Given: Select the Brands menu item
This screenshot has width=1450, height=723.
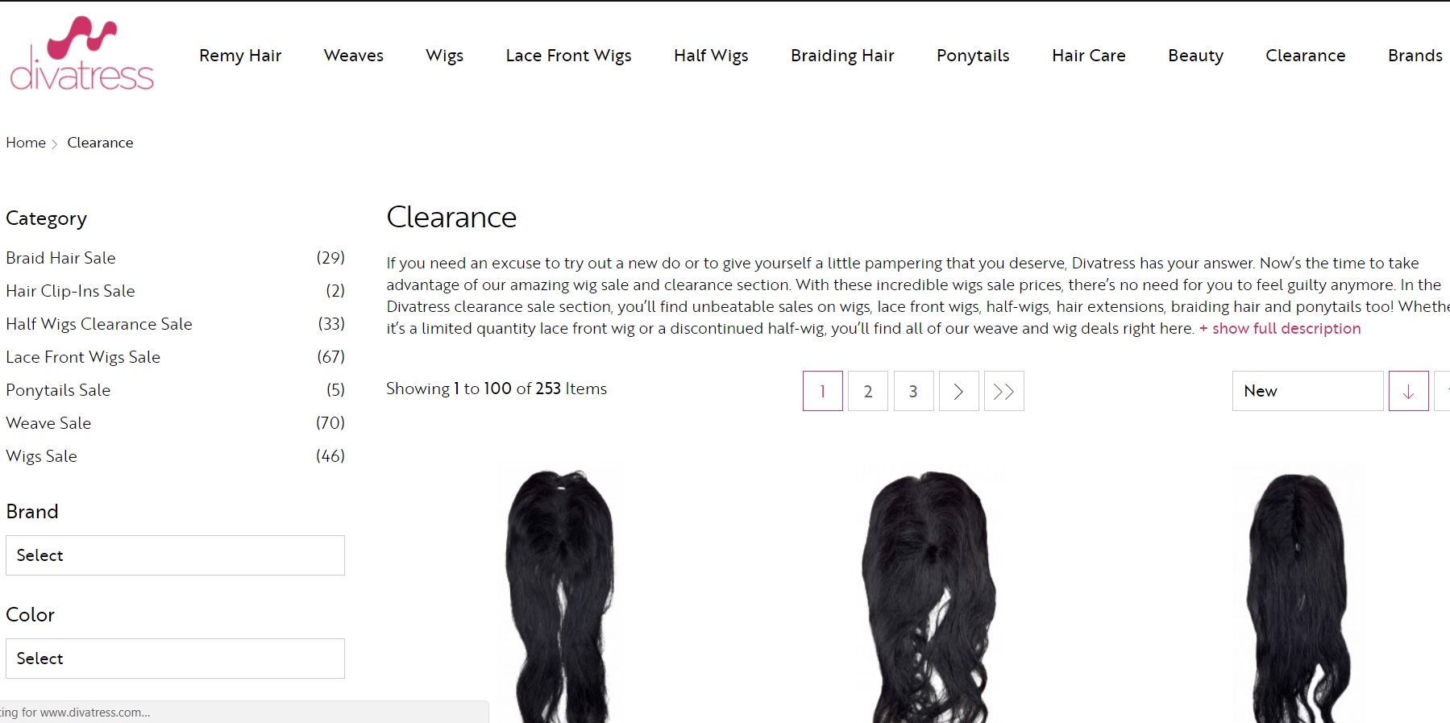Looking at the screenshot, I should pos(1415,55).
